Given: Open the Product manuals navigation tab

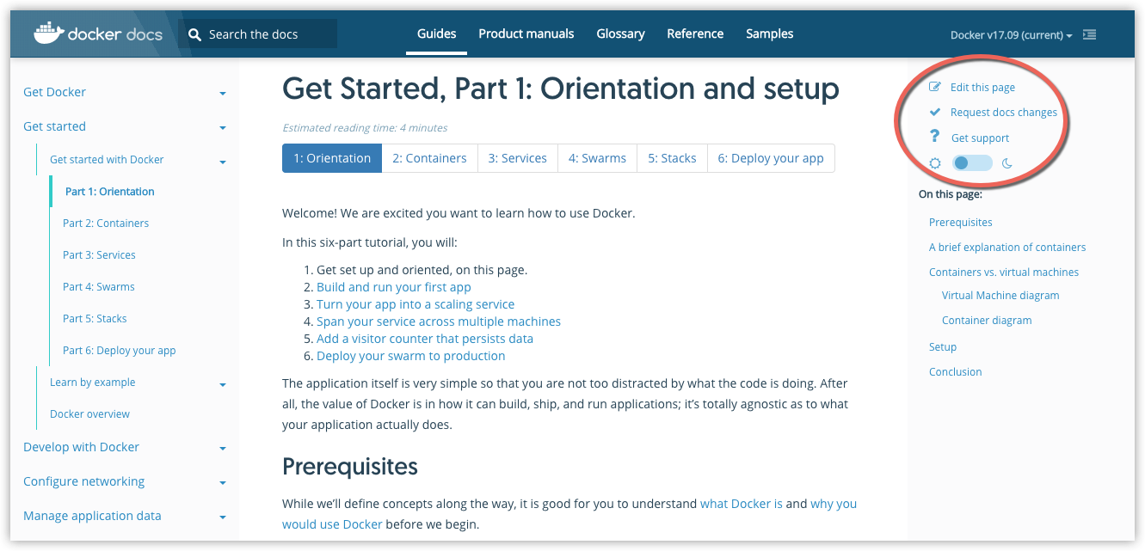Looking at the screenshot, I should 526,34.
